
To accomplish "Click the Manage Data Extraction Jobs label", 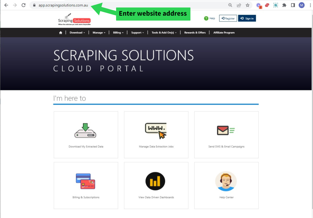I will (x=156, y=146).
